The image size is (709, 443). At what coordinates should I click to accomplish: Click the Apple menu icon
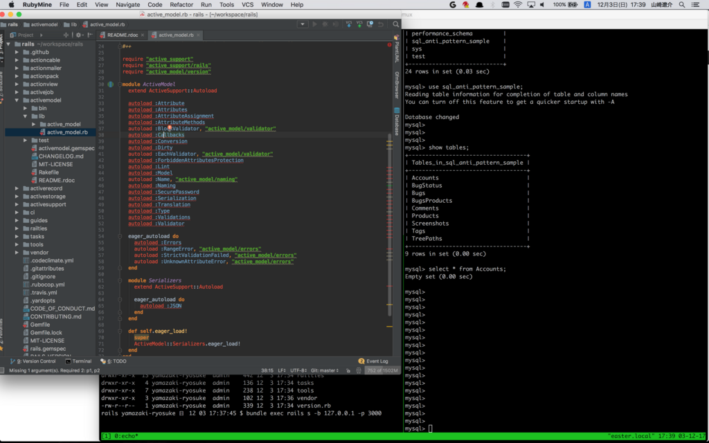(12, 5)
